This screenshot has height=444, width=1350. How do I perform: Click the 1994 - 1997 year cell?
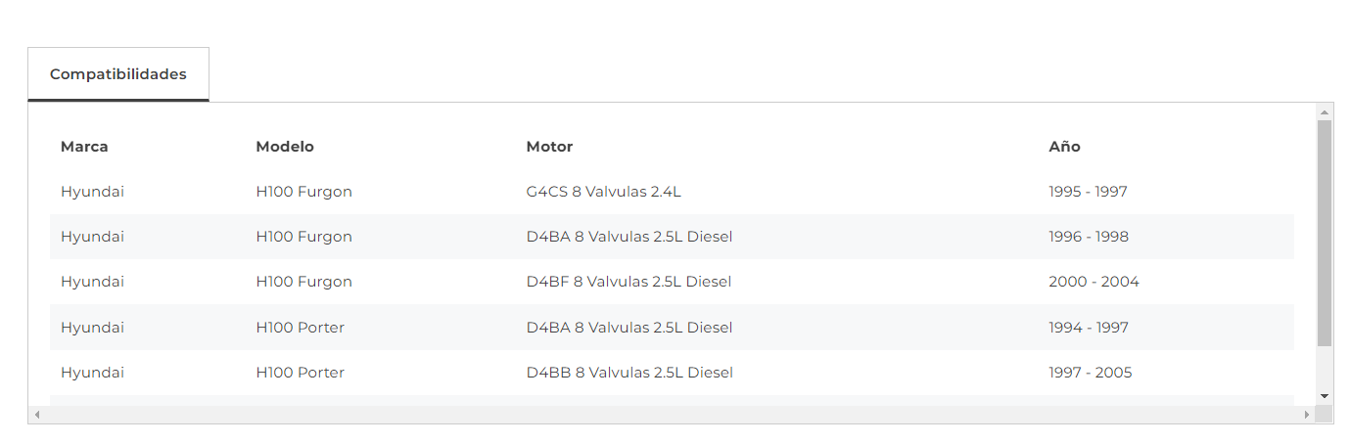(1089, 328)
